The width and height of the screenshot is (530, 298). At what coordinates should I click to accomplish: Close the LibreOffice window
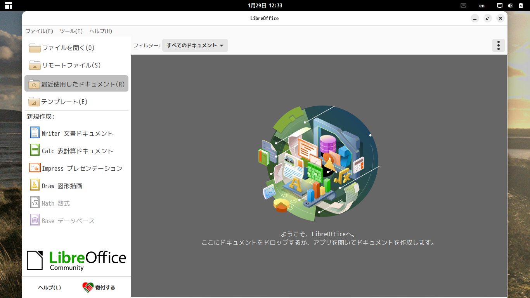pyautogui.click(x=501, y=18)
